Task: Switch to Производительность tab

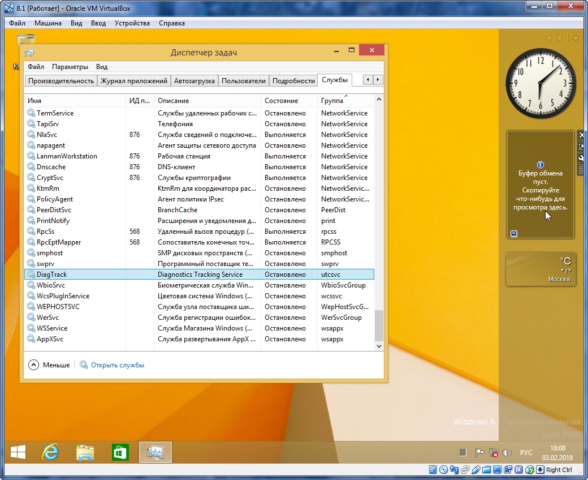Action: (61, 81)
